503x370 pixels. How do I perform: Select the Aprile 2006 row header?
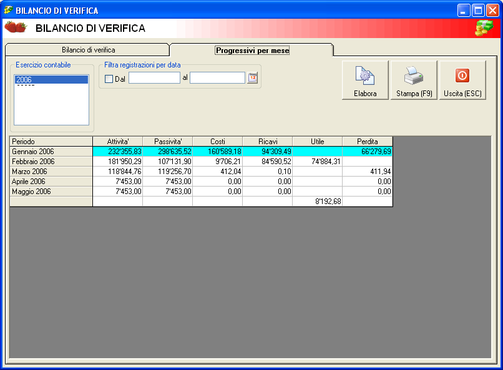point(51,182)
